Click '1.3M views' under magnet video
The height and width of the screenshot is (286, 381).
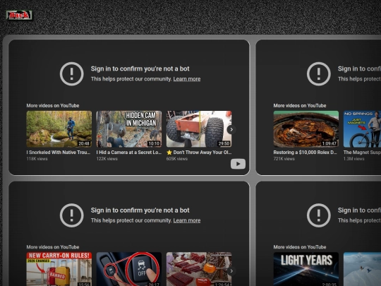[x=353, y=159]
